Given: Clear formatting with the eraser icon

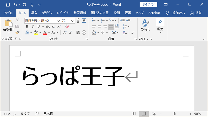Looking at the screenshot, I should point(67,27).
